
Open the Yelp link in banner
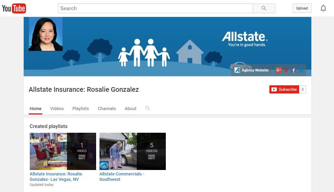pyautogui.click(x=286, y=70)
